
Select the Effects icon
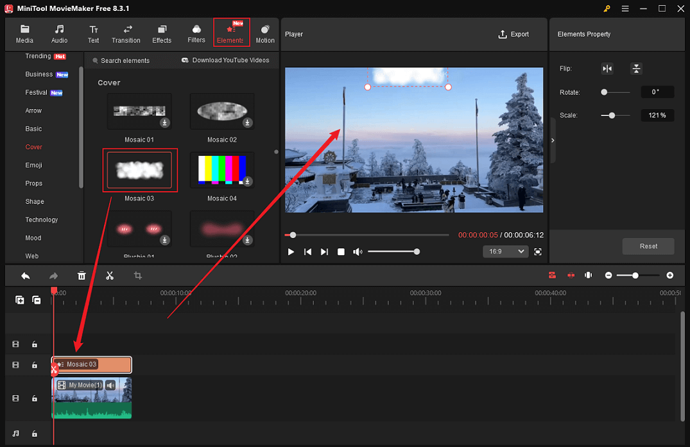(x=161, y=33)
